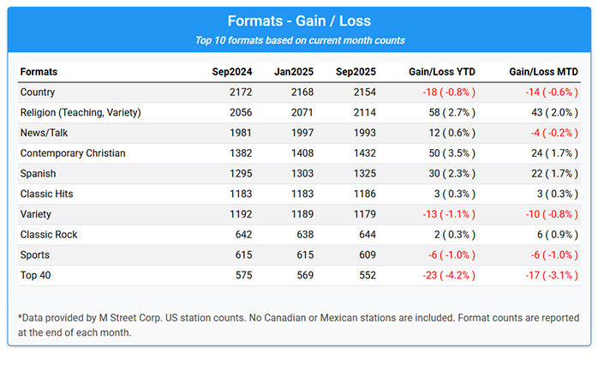Click the News/Talk format name
Viewport: 598px width, 365px height.
point(45,133)
